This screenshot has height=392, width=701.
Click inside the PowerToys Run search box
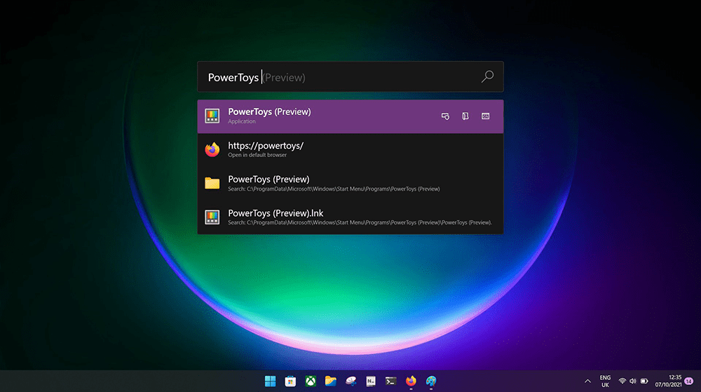coord(350,77)
